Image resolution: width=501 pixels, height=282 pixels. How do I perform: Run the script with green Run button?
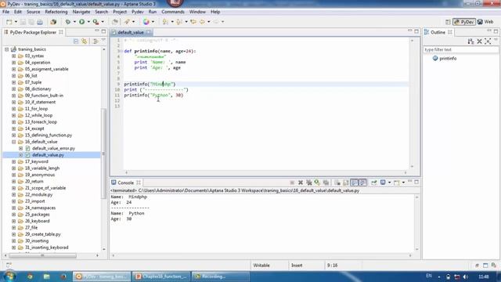[82, 22]
